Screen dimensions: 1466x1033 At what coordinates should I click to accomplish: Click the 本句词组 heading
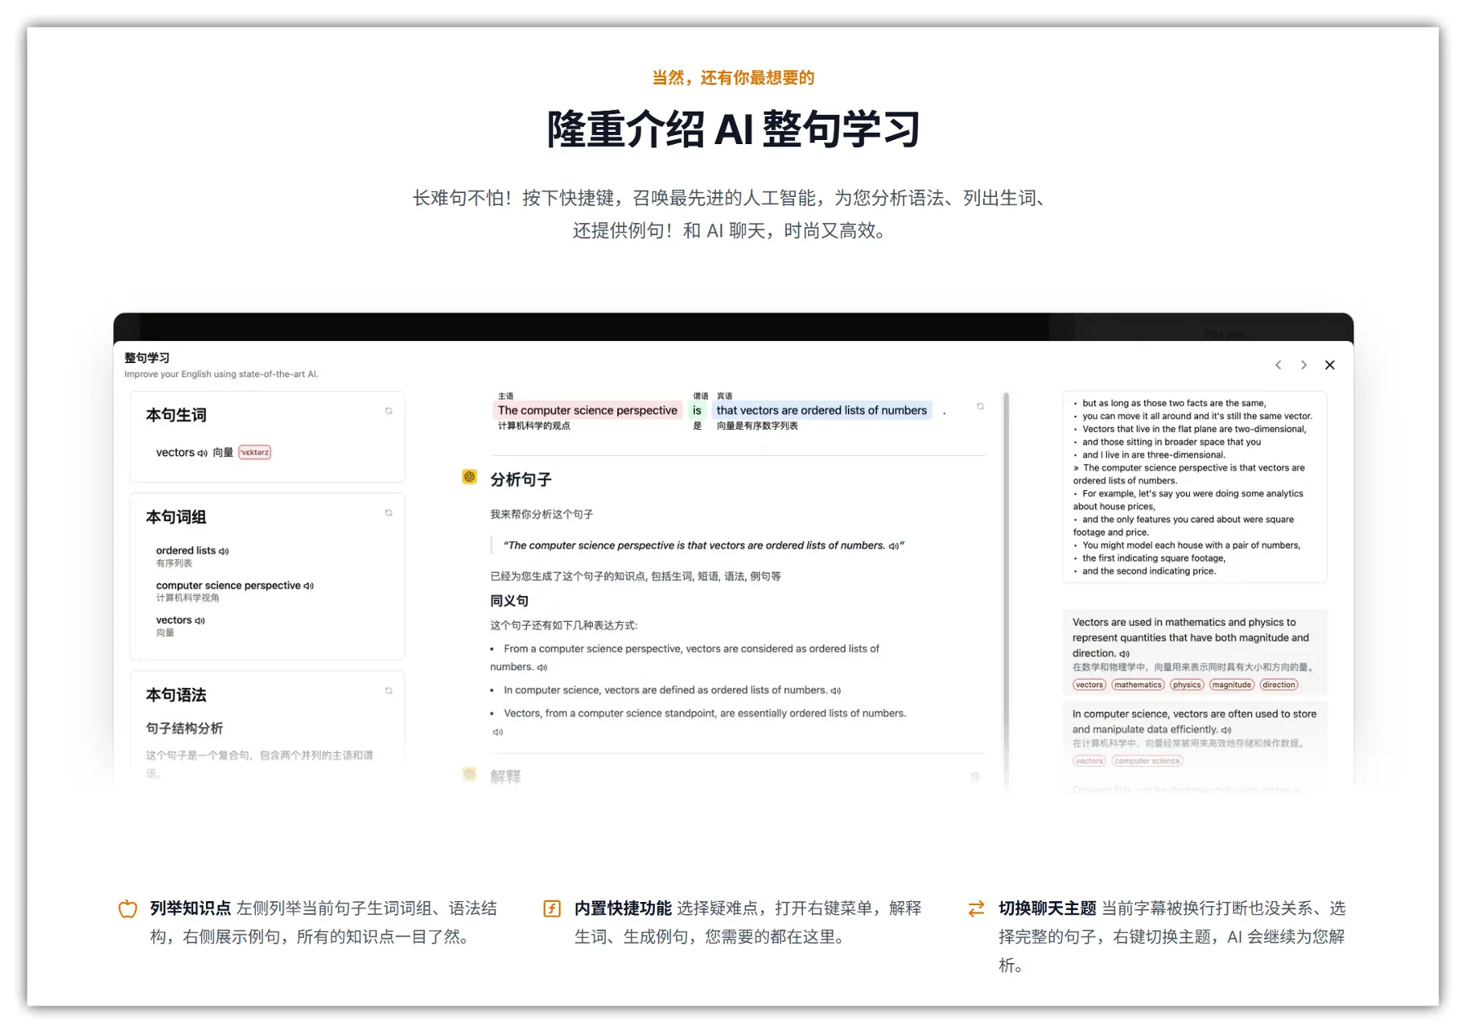tap(176, 517)
